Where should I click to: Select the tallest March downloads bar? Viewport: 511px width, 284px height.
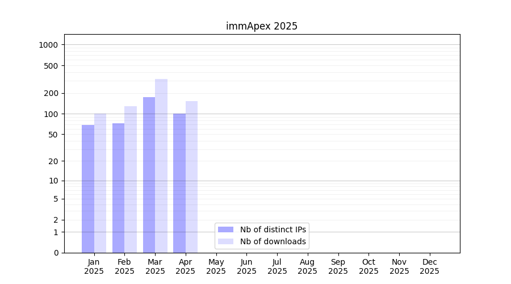click(161, 166)
